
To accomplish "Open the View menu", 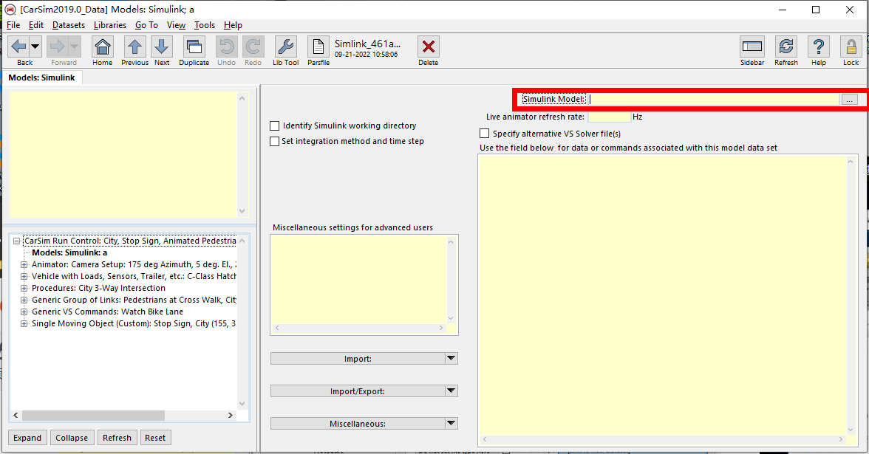I will pos(176,25).
